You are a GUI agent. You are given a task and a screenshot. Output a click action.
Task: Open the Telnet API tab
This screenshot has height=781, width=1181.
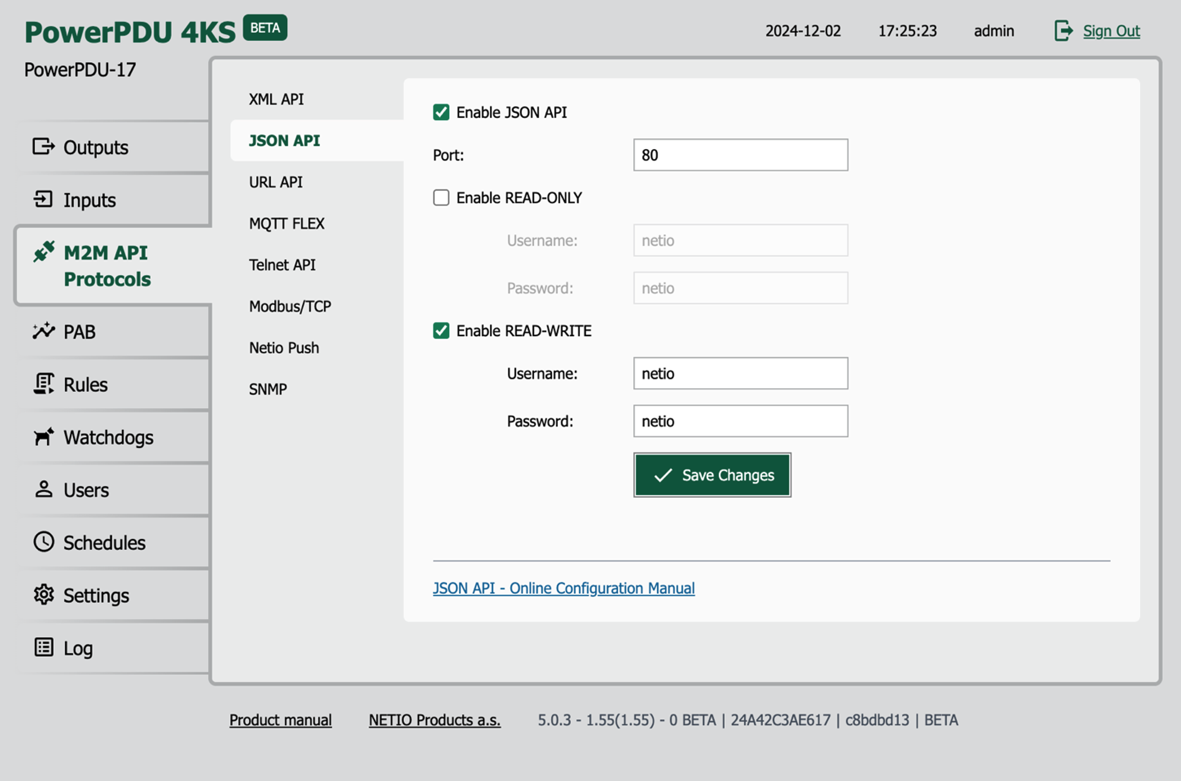tap(282, 264)
